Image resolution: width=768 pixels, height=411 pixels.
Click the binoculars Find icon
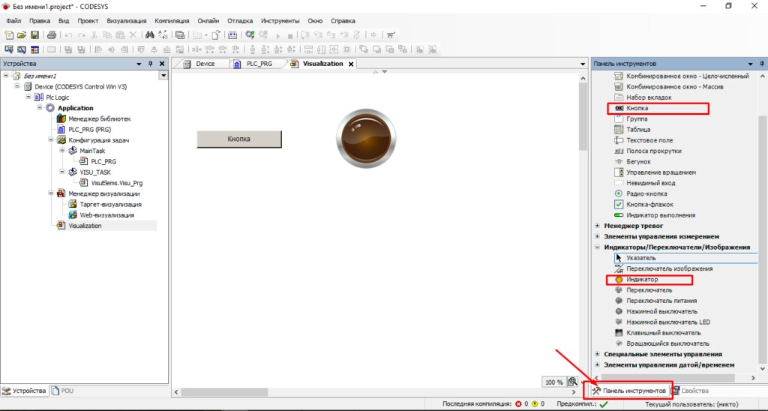(150, 34)
